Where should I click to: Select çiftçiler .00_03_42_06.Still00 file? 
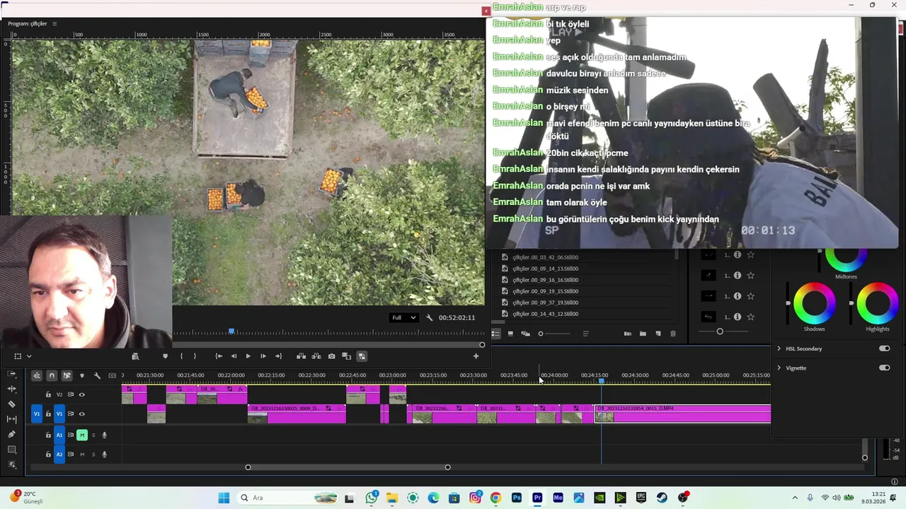[545, 257]
